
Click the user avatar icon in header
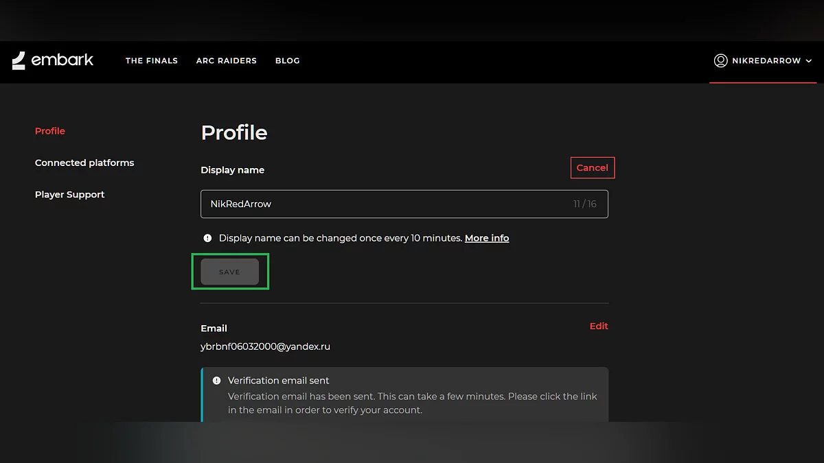pos(720,60)
